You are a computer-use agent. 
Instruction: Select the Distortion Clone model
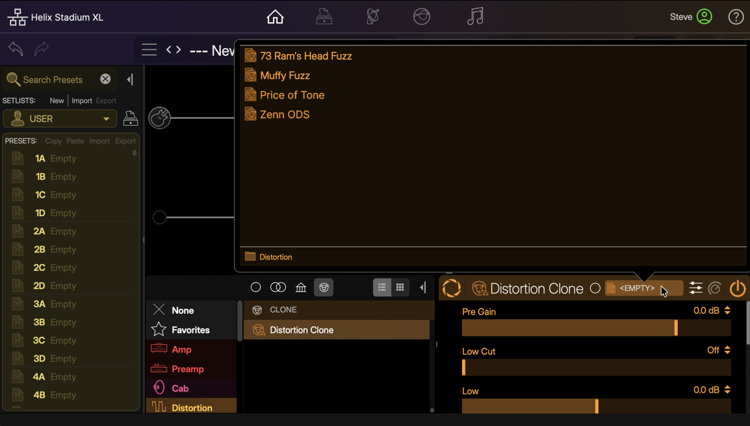337,330
